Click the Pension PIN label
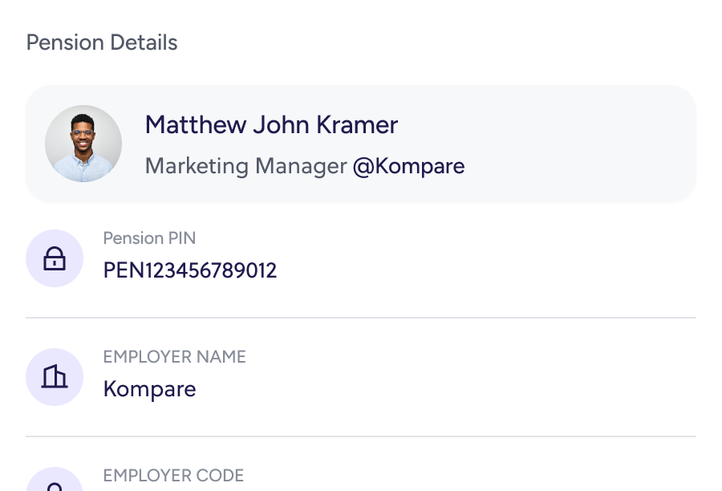 point(149,238)
